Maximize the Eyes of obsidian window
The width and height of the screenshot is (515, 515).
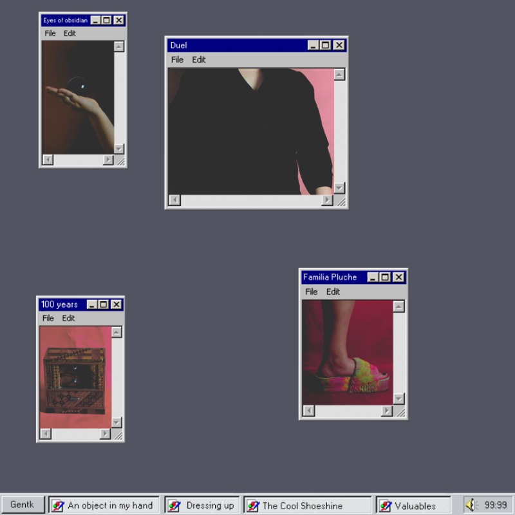pyautogui.click(x=107, y=21)
